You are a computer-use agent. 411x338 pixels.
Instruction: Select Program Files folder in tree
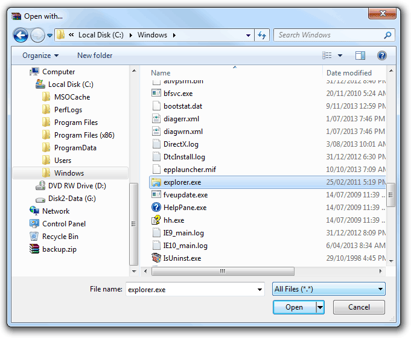click(x=76, y=123)
